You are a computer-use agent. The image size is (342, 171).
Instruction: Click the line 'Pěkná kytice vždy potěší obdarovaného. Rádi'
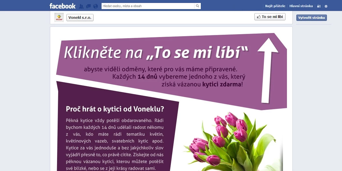(115, 120)
